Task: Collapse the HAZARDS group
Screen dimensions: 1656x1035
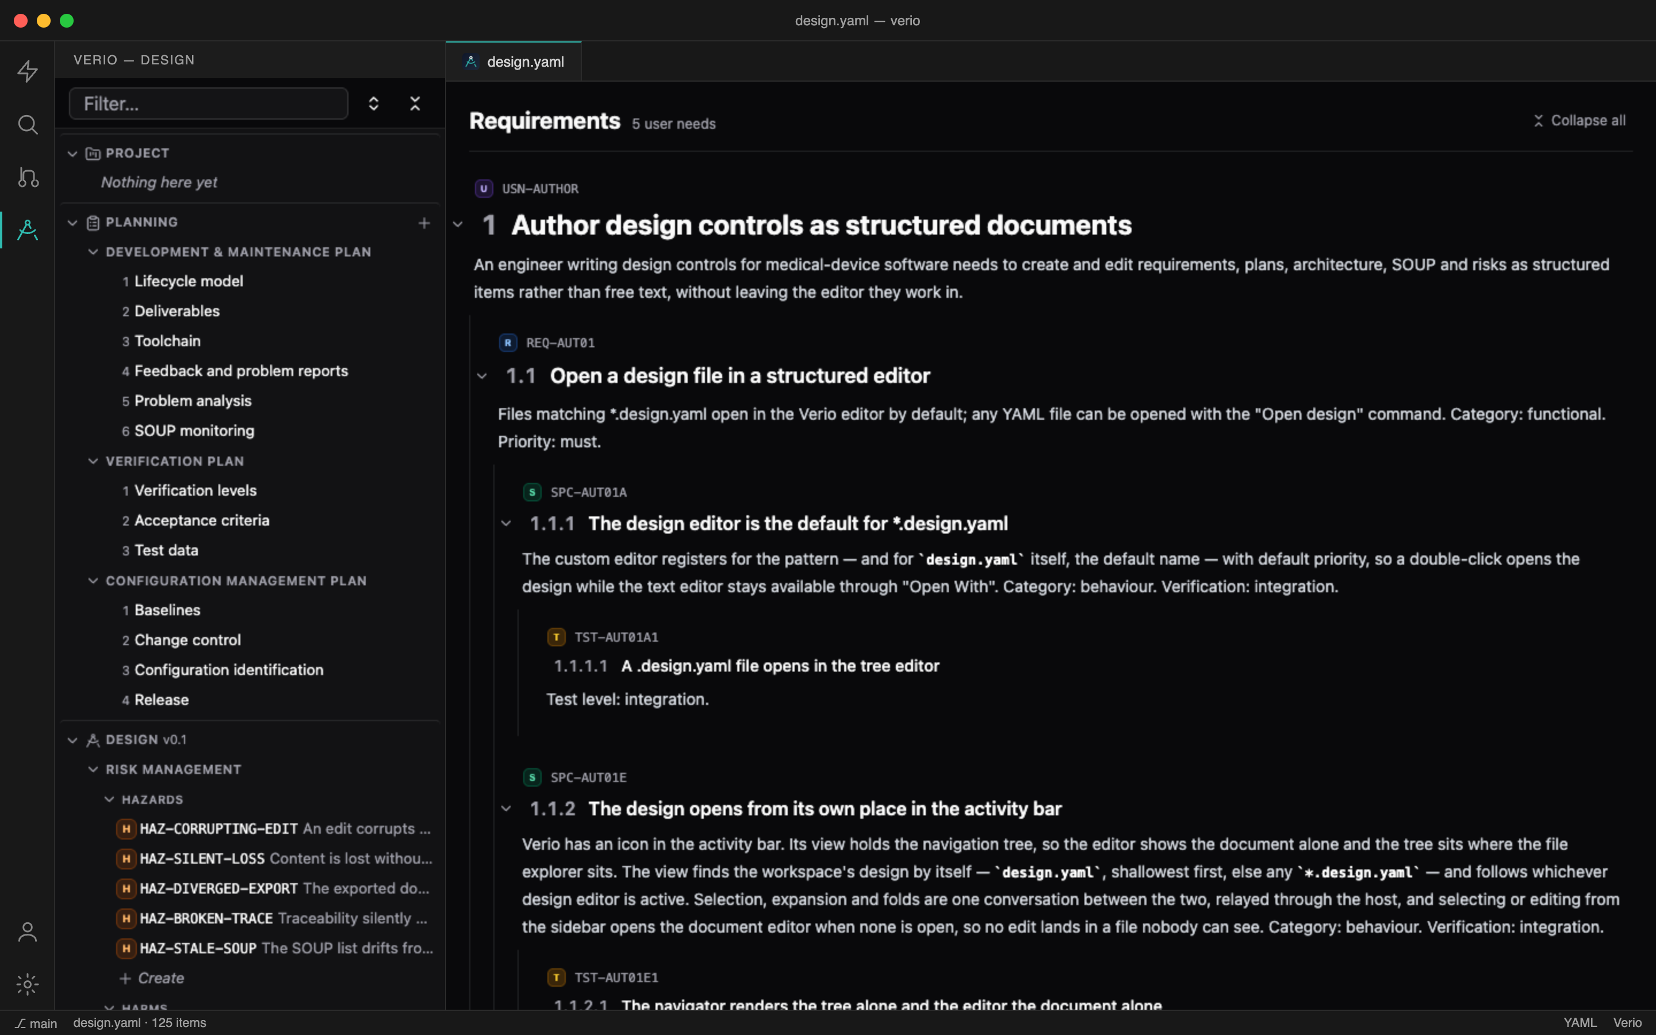Action: [x=109, y=799]
